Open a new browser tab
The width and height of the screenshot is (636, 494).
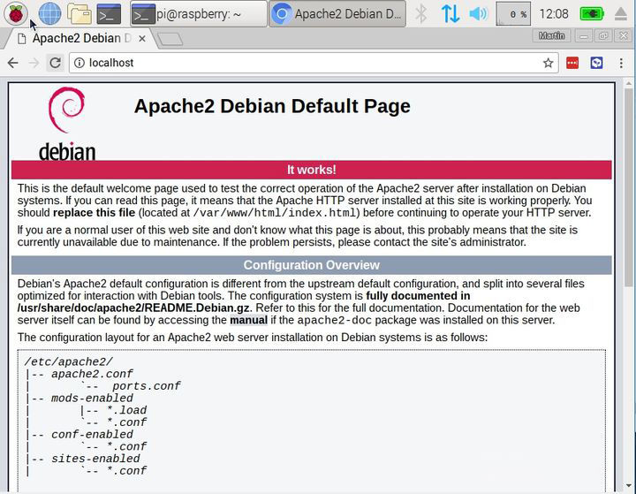170,40
